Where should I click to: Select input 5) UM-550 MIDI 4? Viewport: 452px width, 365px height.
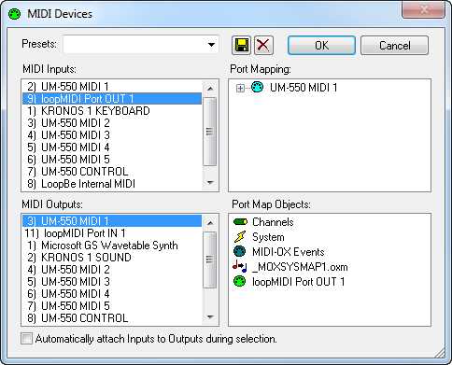click(x=112, y=147)
